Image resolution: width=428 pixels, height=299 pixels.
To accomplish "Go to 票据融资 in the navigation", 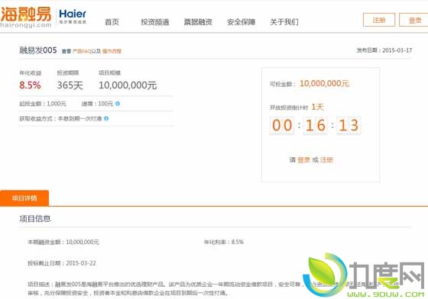I will point(198,22).
